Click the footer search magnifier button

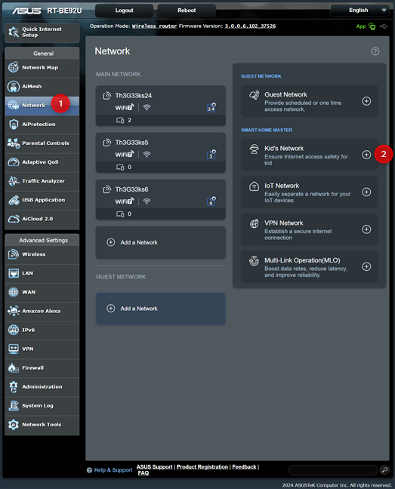[x=384, y=469]
